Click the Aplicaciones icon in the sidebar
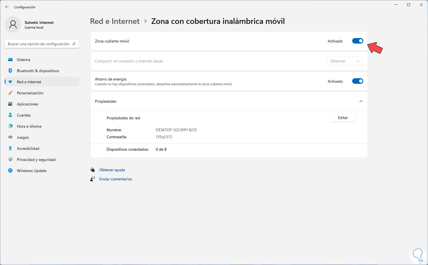428x265 pixels. point(10,104)
